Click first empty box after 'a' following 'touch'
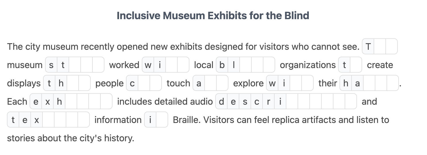The width and height of the screenshot is (427, 155). [210, 83]
